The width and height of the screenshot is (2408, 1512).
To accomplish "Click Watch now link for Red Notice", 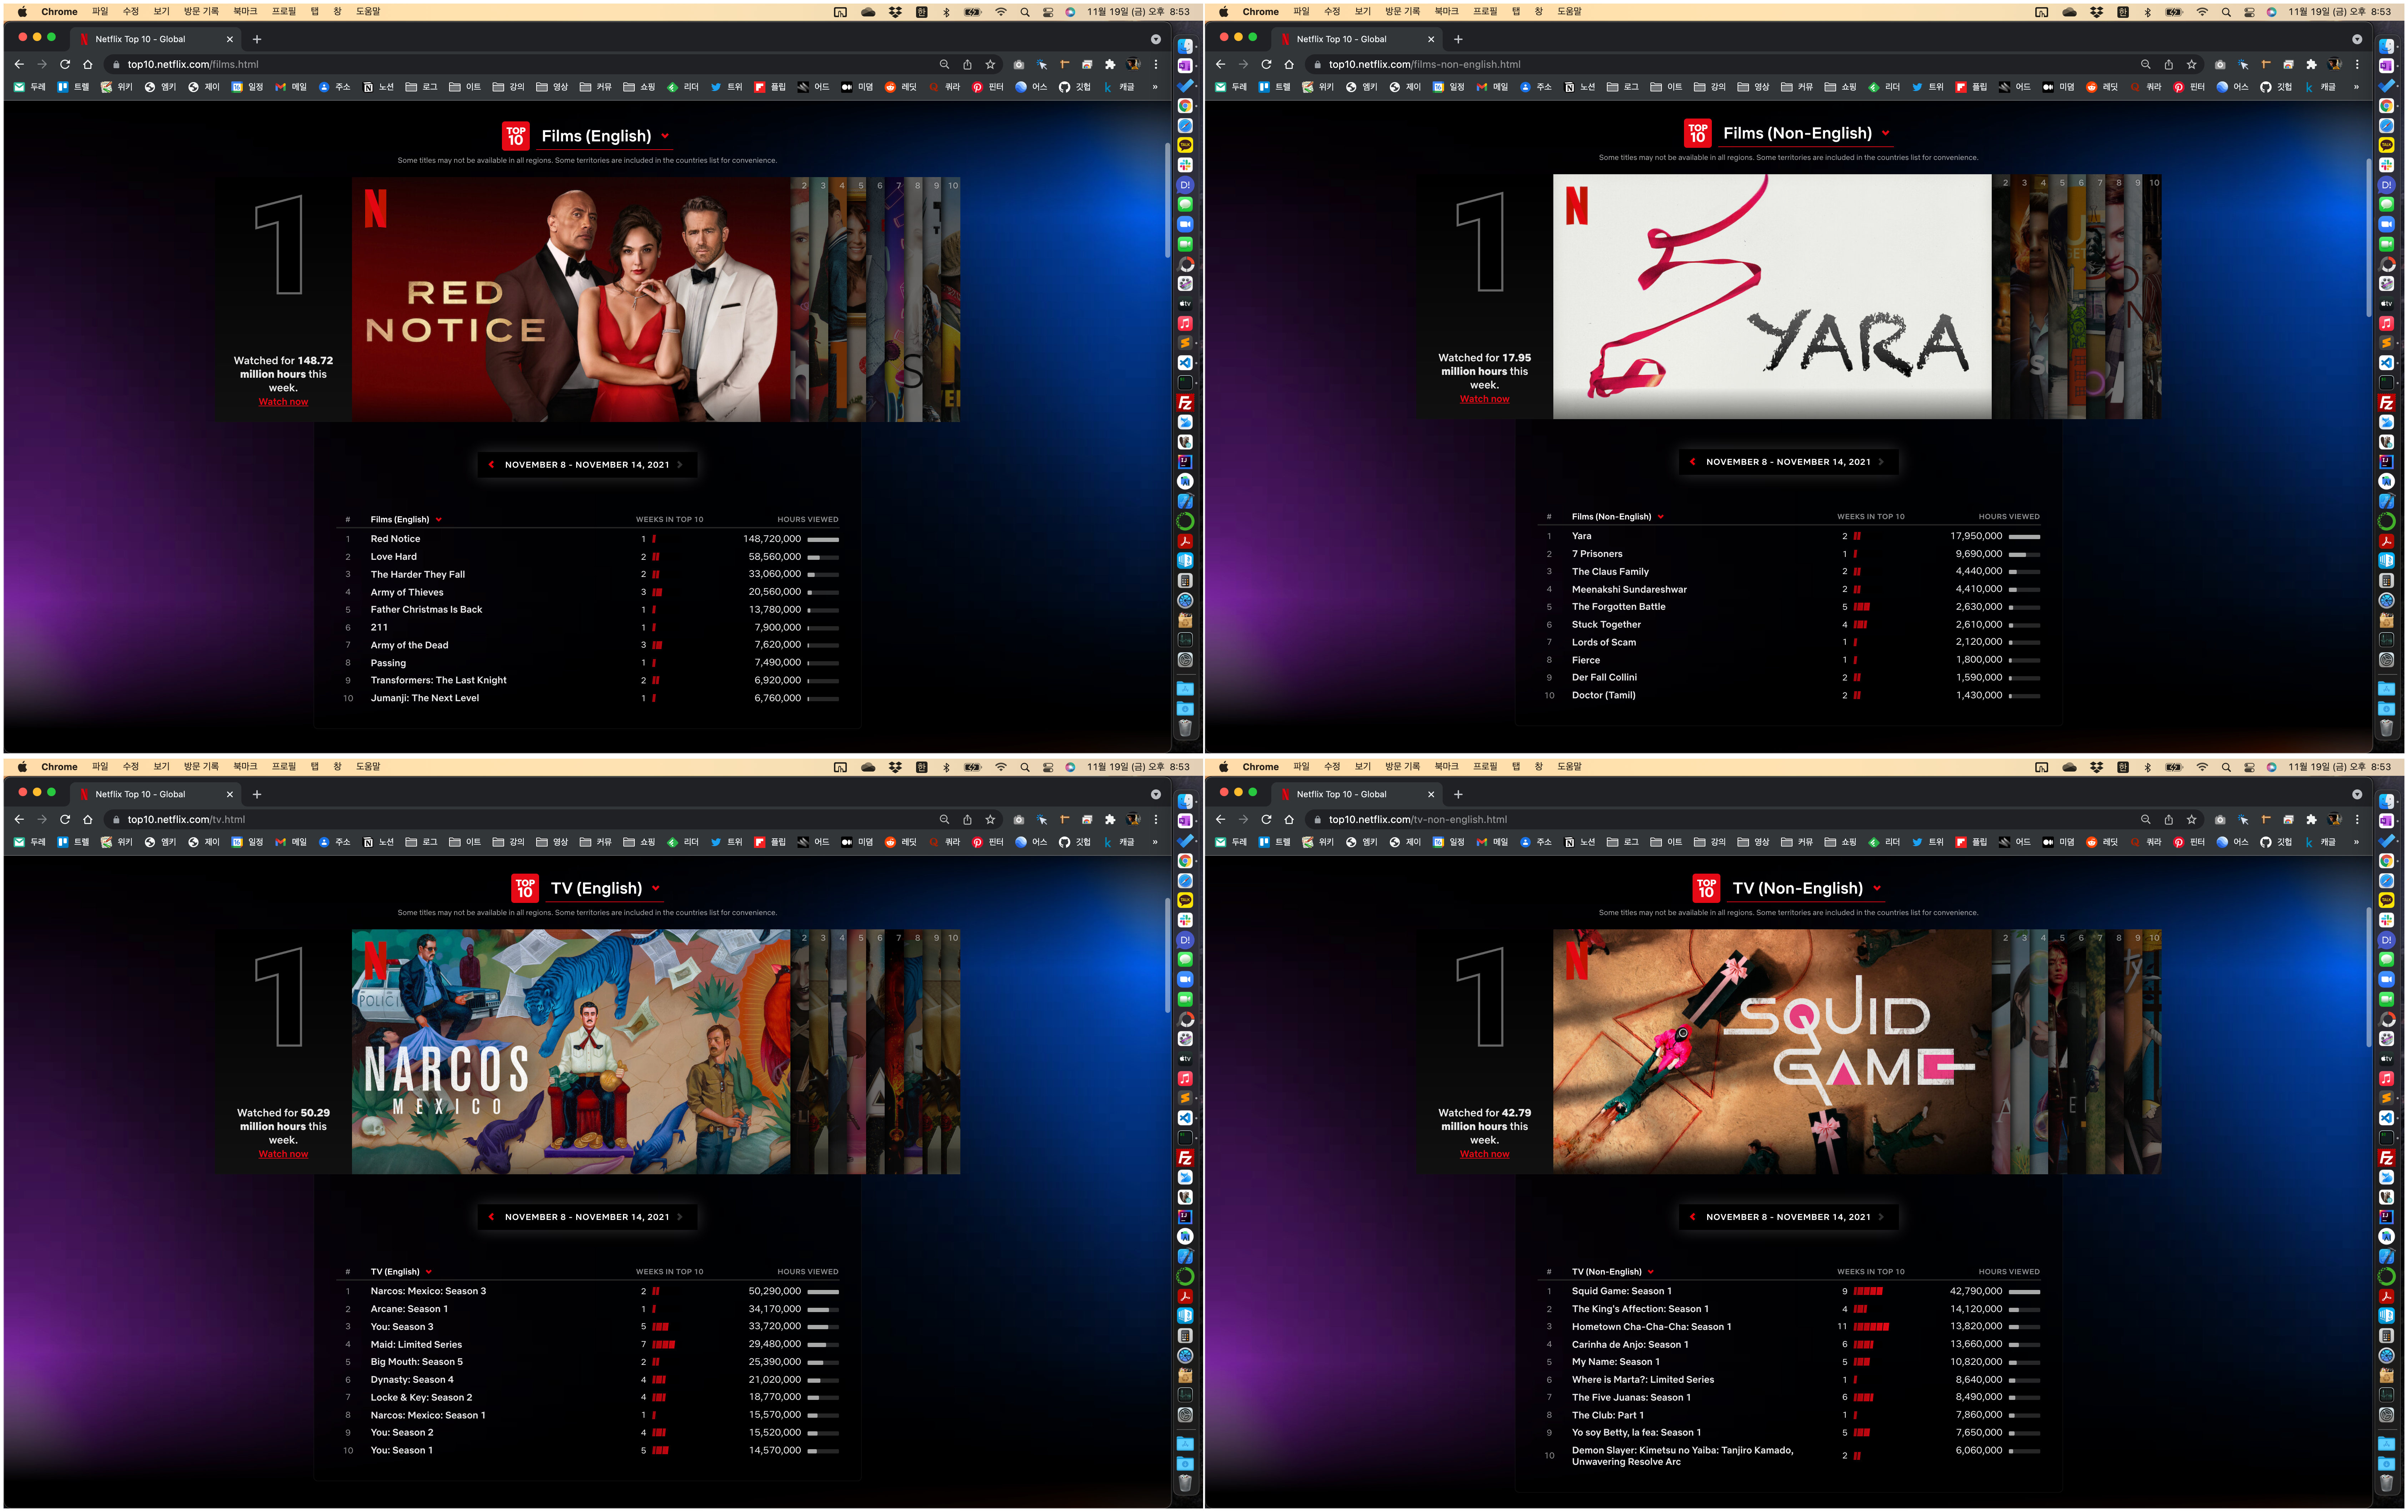I will point(283,402).
